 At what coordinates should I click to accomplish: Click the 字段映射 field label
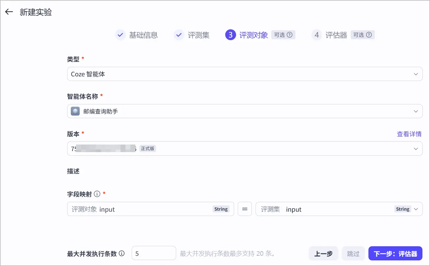pos(79,194)
